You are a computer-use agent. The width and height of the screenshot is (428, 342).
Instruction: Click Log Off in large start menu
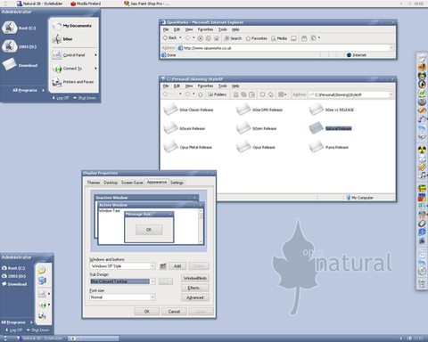pyautogui.click(x=61, y=98)
